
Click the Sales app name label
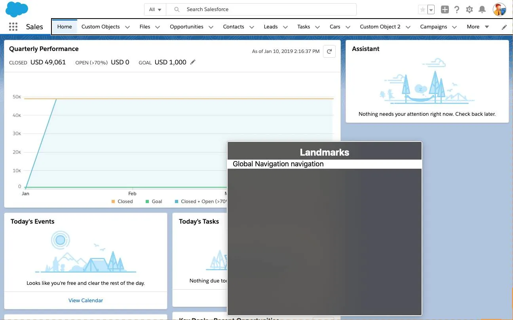point(34,27)
